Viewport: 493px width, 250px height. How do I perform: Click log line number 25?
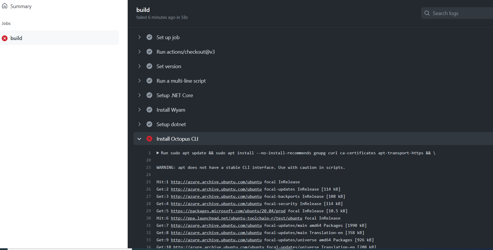pyautogui.click(x=149, y=182)
